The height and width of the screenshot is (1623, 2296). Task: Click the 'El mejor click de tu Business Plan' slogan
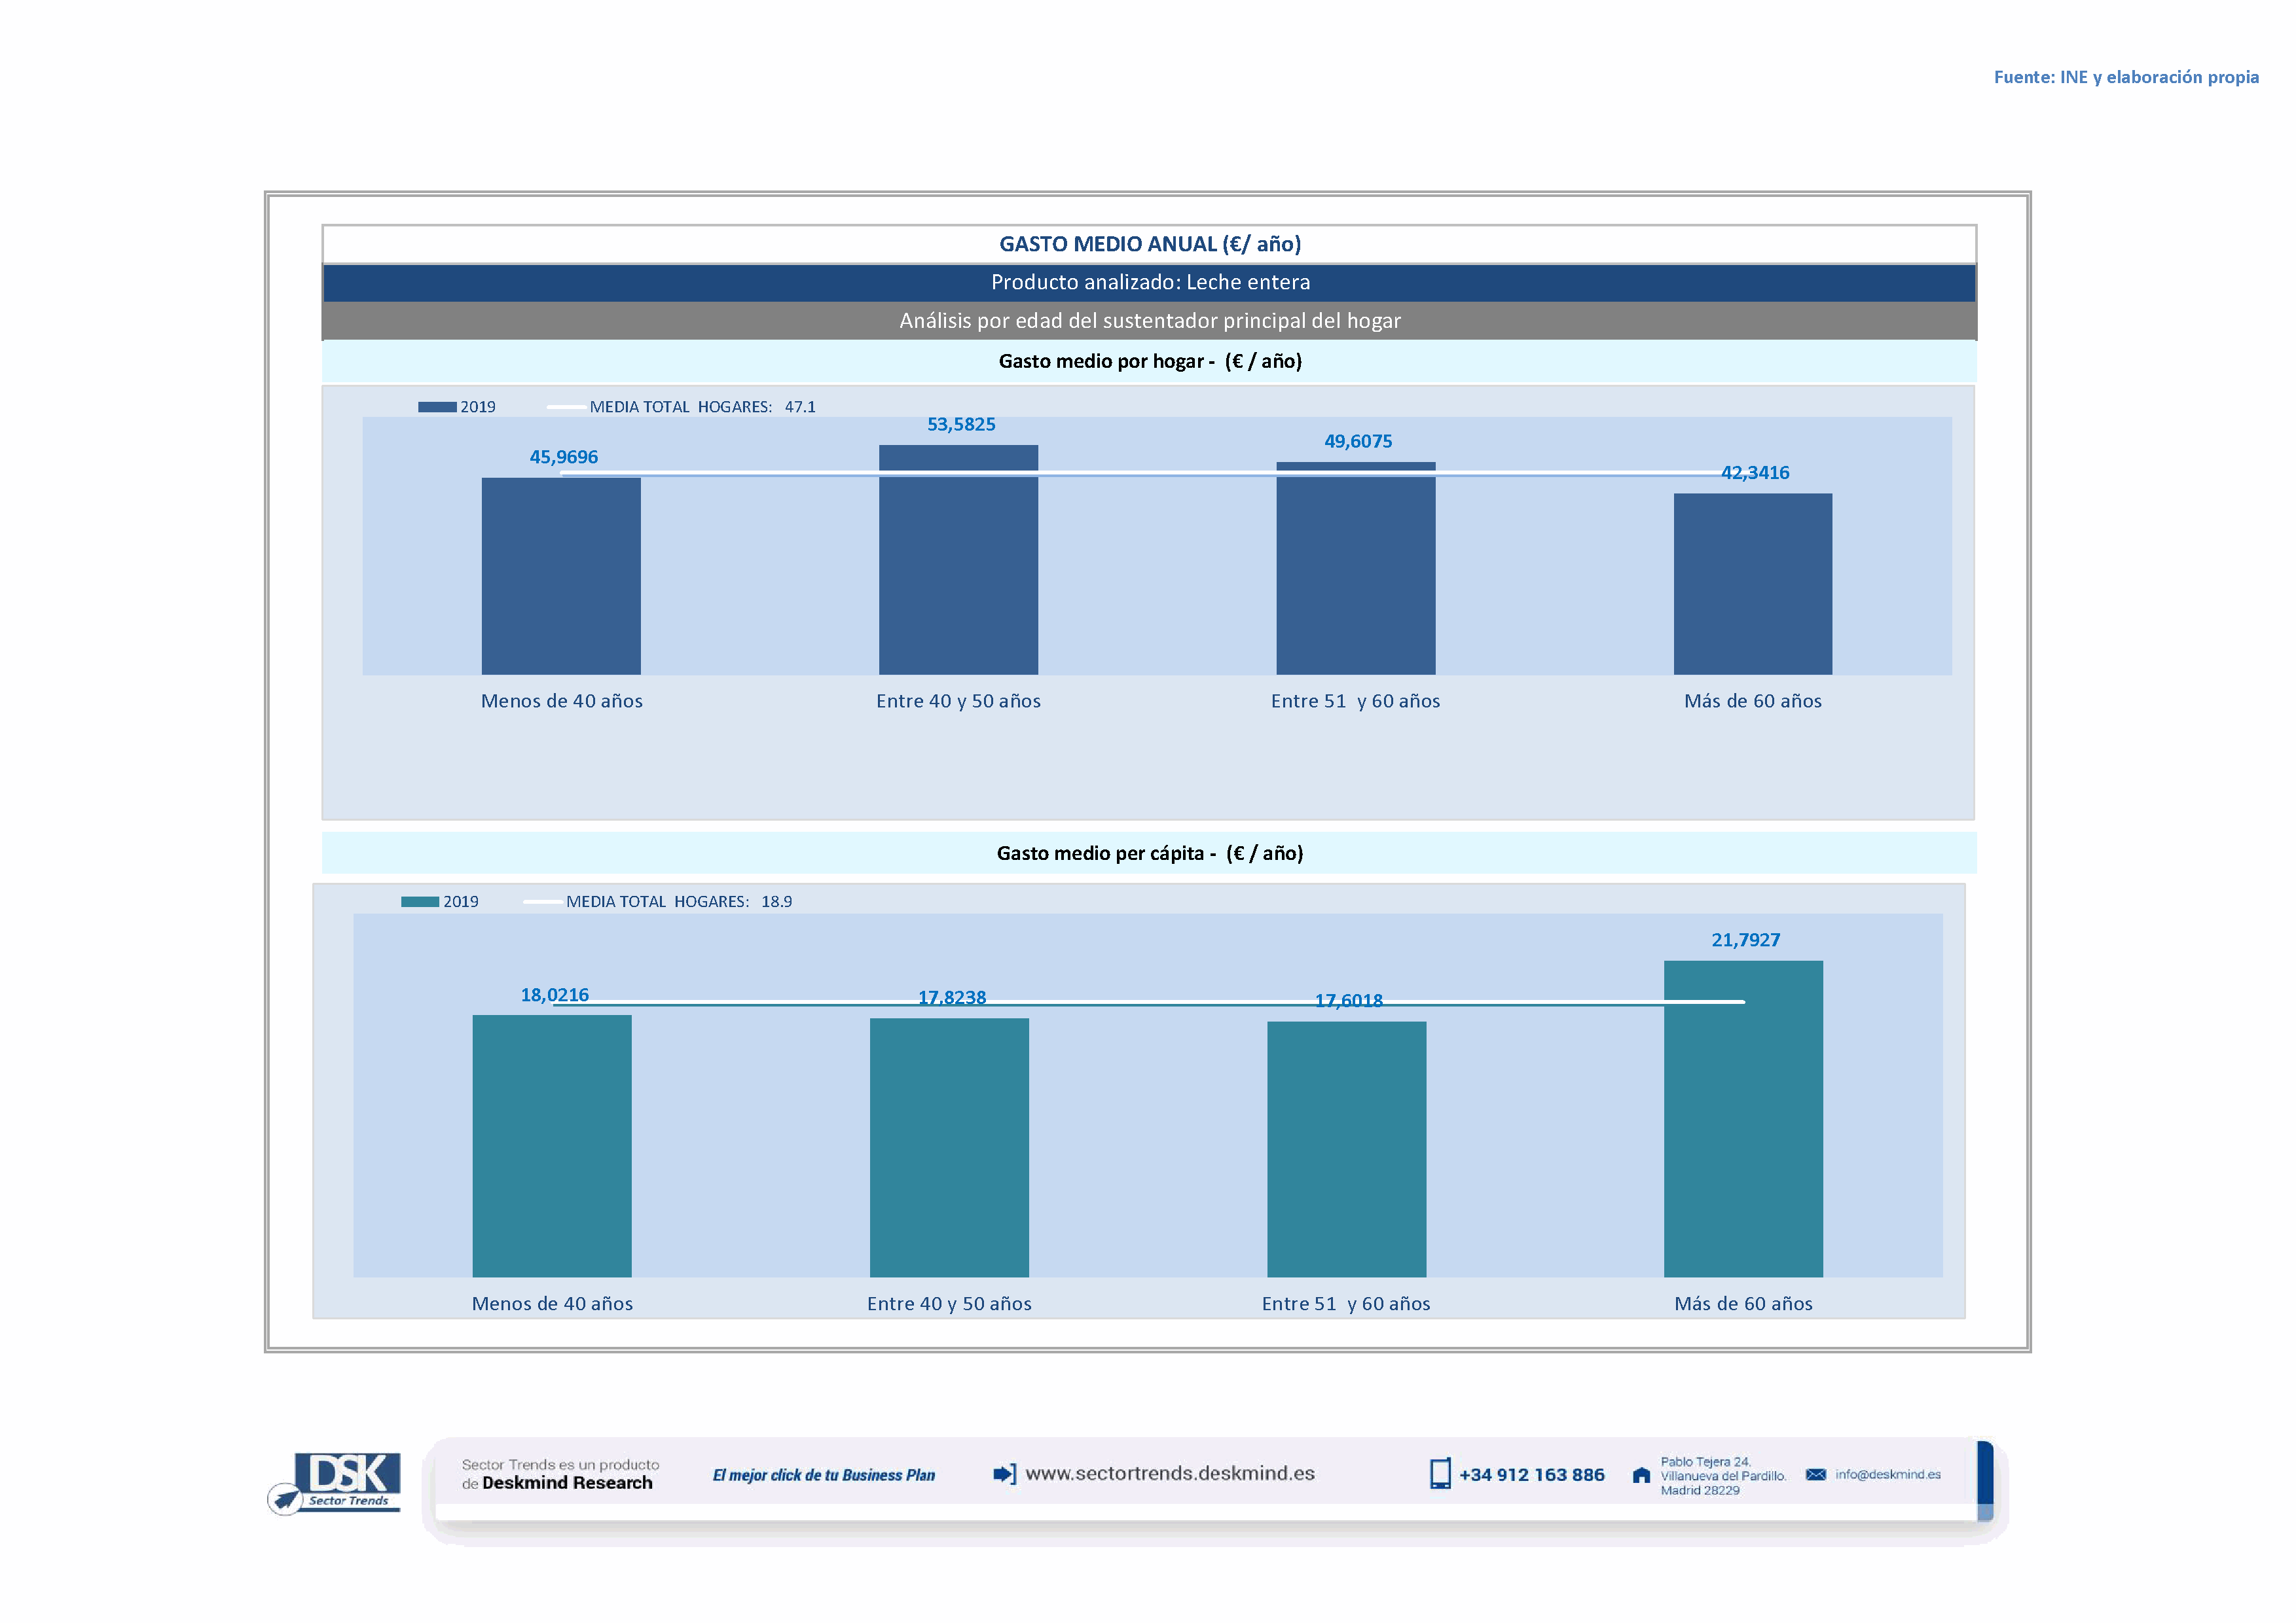(x=823, y=1475)
